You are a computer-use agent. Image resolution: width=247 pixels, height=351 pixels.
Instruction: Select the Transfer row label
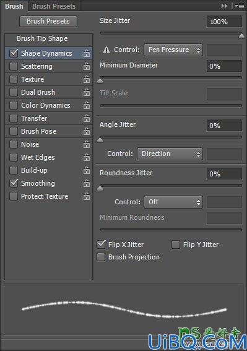pyautogui.click(x=34, y=118)
